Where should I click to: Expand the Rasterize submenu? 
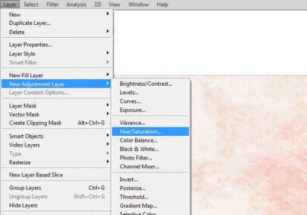(56, 162)
